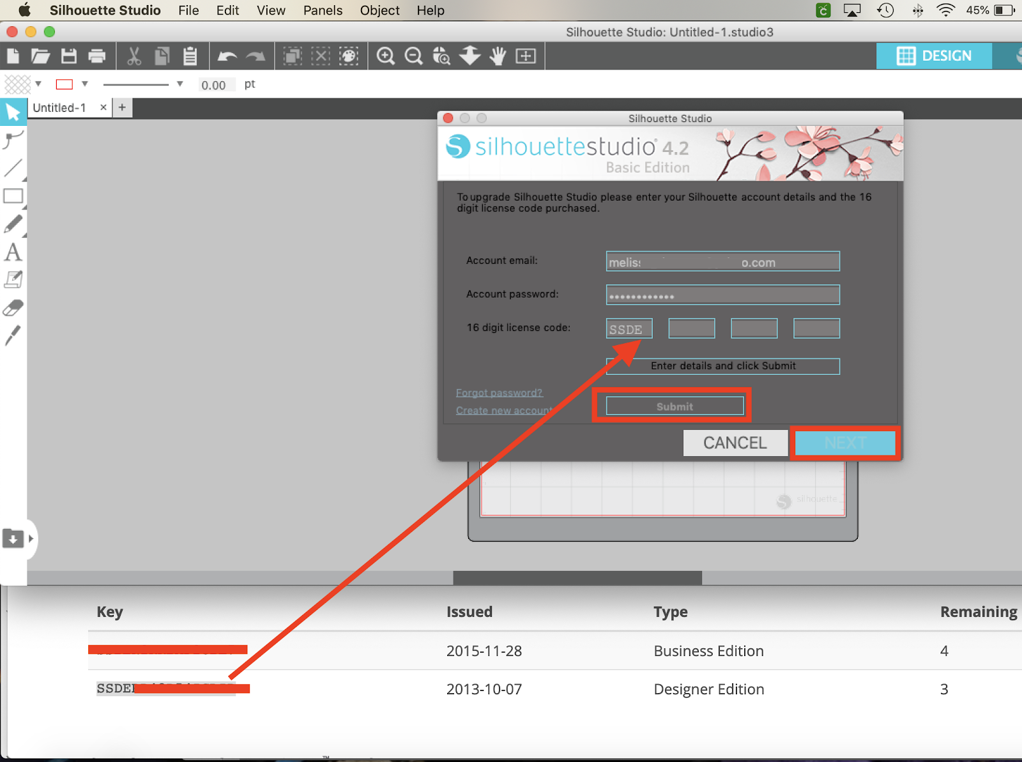Open the Edit menu
The image size is (1022, 762).
tap(227, 10)
